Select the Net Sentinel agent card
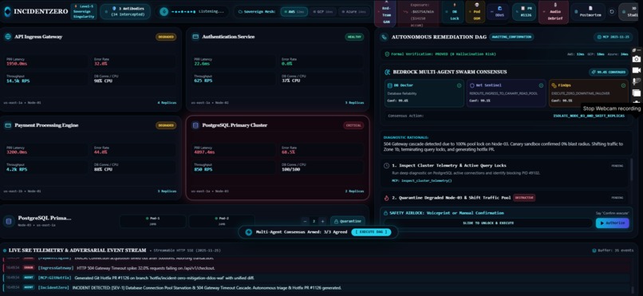This screenshot has width=643, height=296. click(x=506, y=93)
